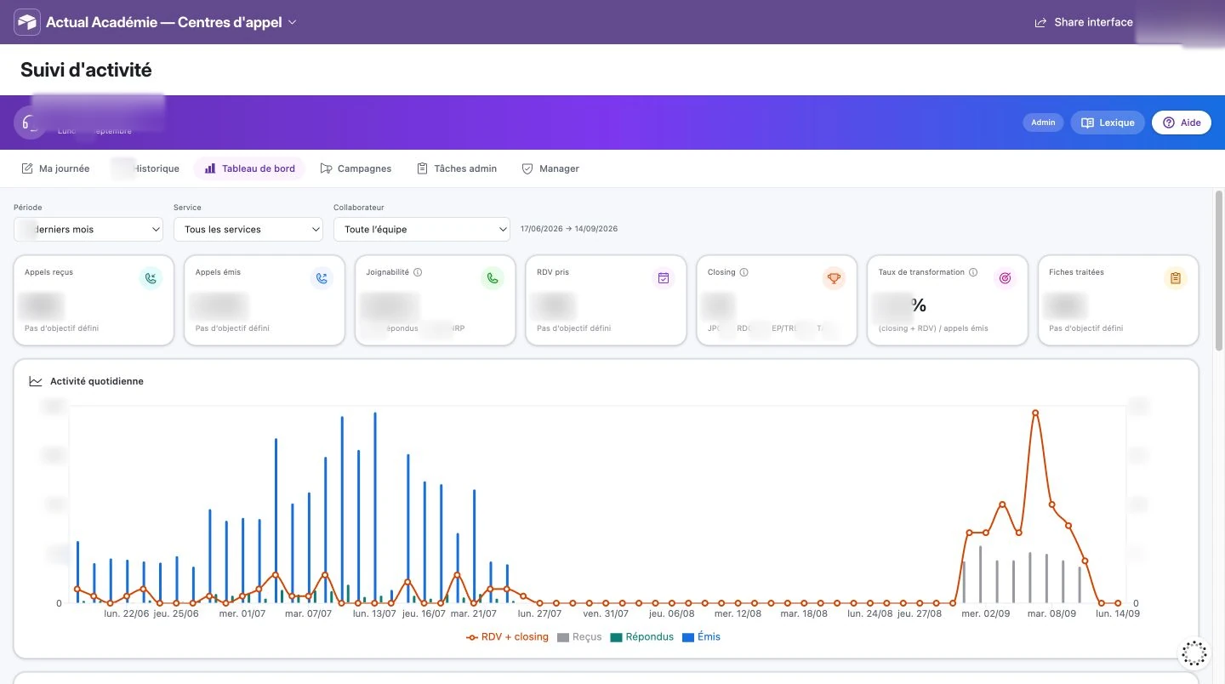This screenshot has height=684, width=1225.
Task: Open the Période dropdown
Action: (x=88, y=229)
